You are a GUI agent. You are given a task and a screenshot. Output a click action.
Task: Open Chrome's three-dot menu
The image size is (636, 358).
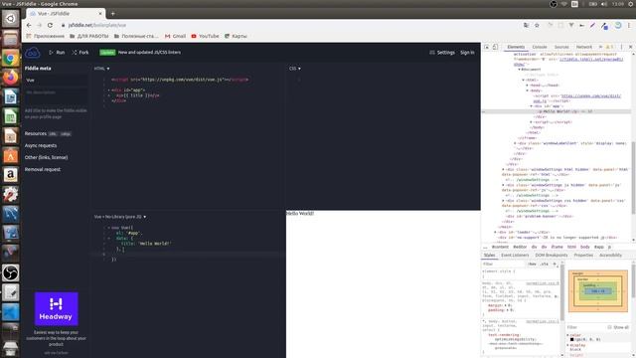coord(629,25)
